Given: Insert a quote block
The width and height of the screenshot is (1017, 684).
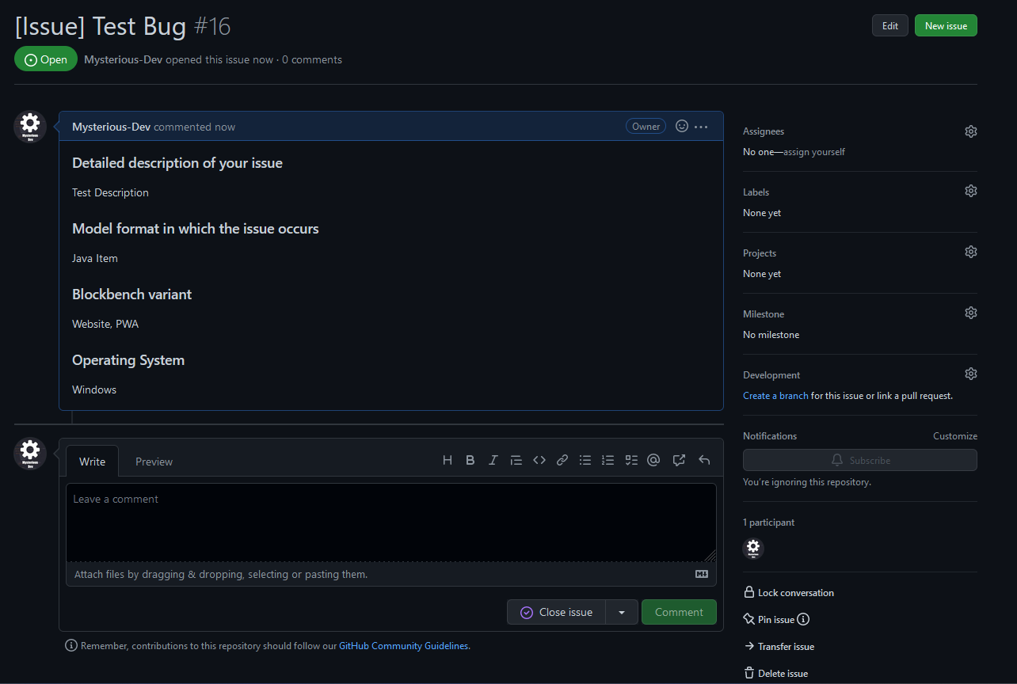Looking at the screenshot, I should (516, 460).
